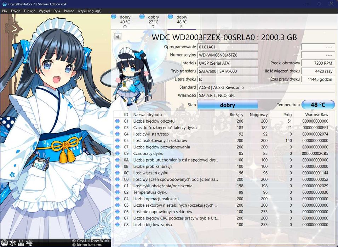Open the Język(Language) menu

(90, 11)
